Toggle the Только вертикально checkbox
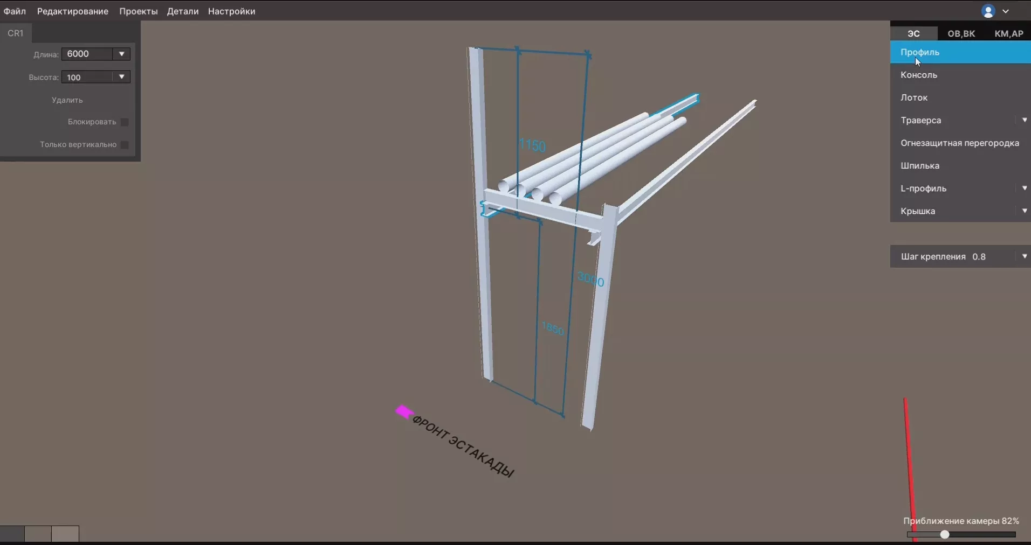The width and height of the screenshot is (1031, 545). [x=125, y=145]
